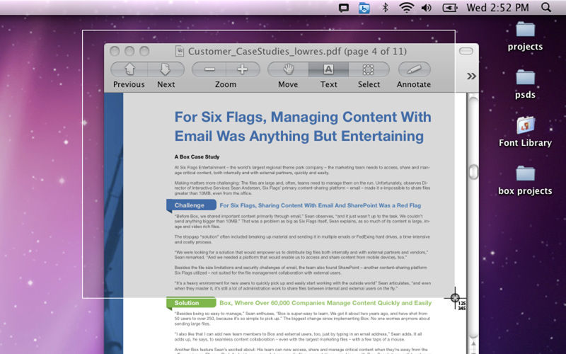Select the psds folder on desktop

(525, 84)
